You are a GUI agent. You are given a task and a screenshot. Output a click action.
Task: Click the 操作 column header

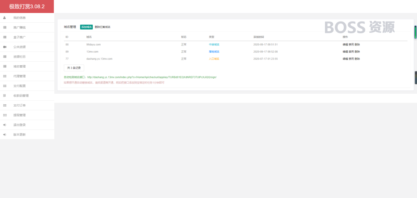click(345, 37)
